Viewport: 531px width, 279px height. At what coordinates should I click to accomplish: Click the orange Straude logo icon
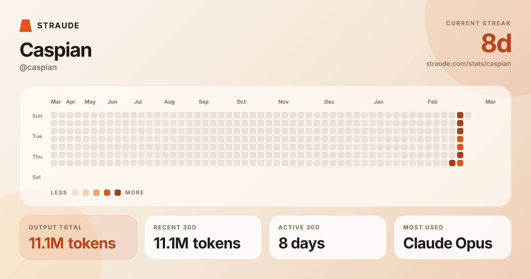tap(26, 26)
